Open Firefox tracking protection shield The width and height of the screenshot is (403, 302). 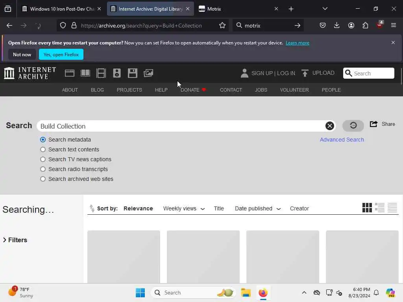[63, 26]
